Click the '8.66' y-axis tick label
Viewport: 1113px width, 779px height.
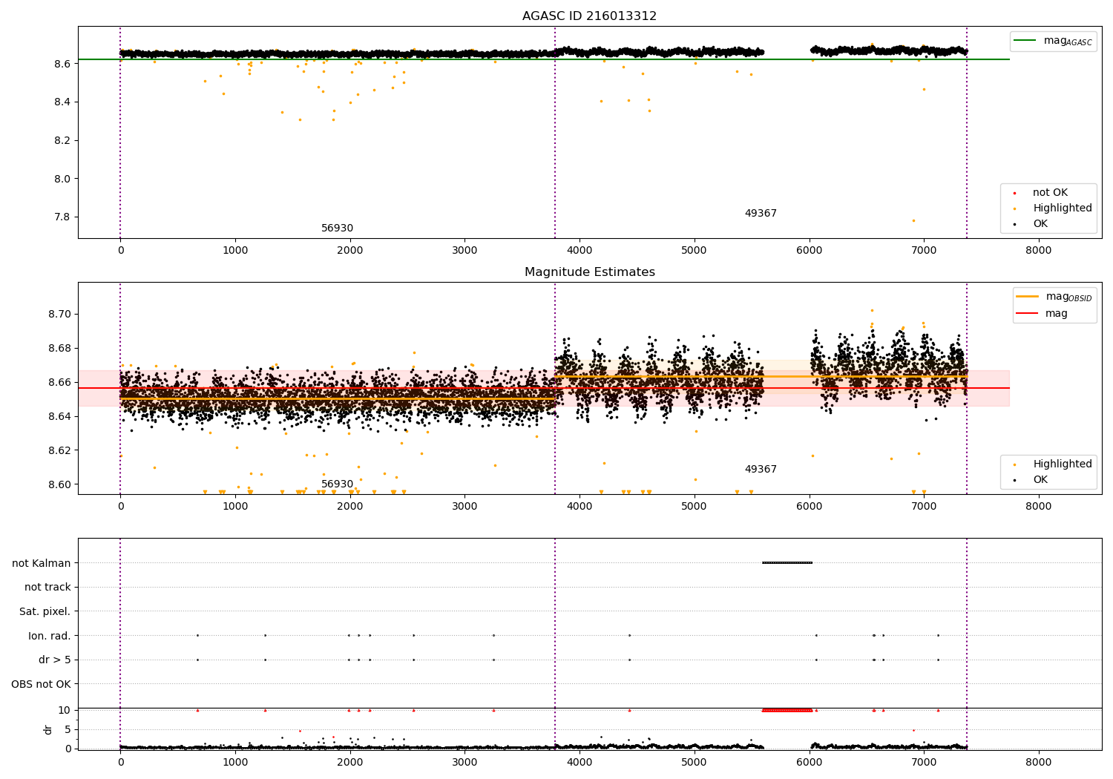(x=59, y=382)
